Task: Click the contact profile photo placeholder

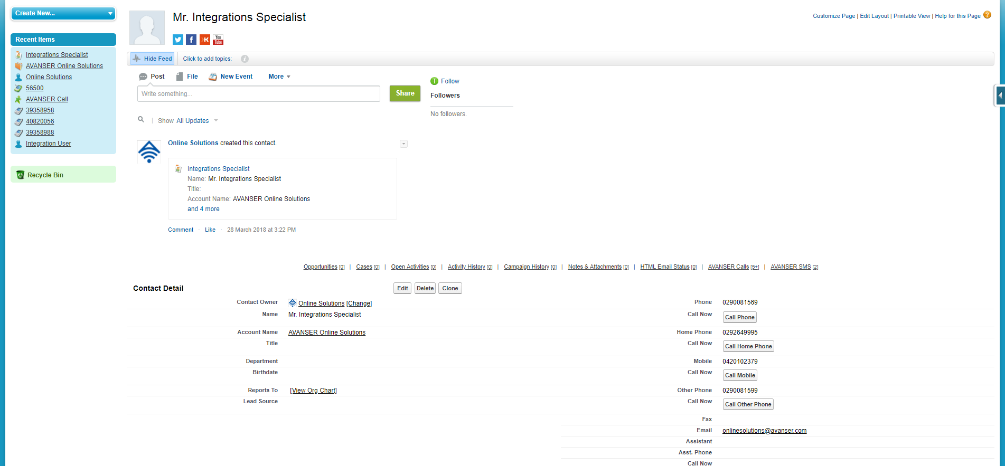Action: click(x=147, y=27)
